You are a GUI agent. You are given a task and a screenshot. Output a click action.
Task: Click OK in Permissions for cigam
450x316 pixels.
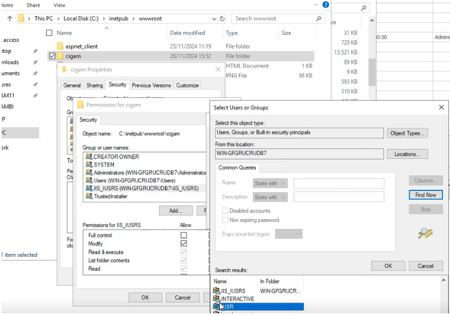[145, 297]
